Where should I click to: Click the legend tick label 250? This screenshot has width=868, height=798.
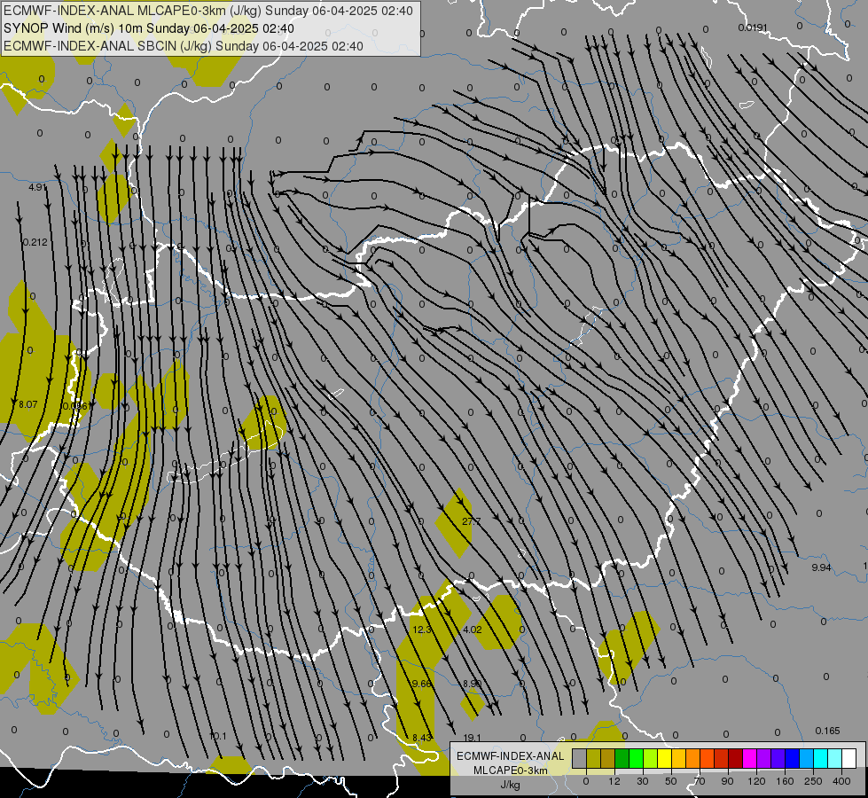click(x=813, y=781)
